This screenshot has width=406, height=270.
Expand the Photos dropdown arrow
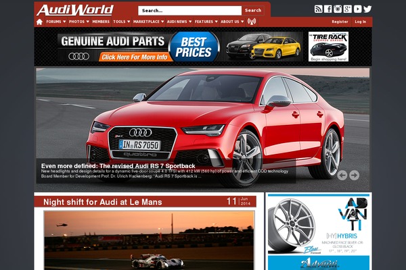click(87, 22)
